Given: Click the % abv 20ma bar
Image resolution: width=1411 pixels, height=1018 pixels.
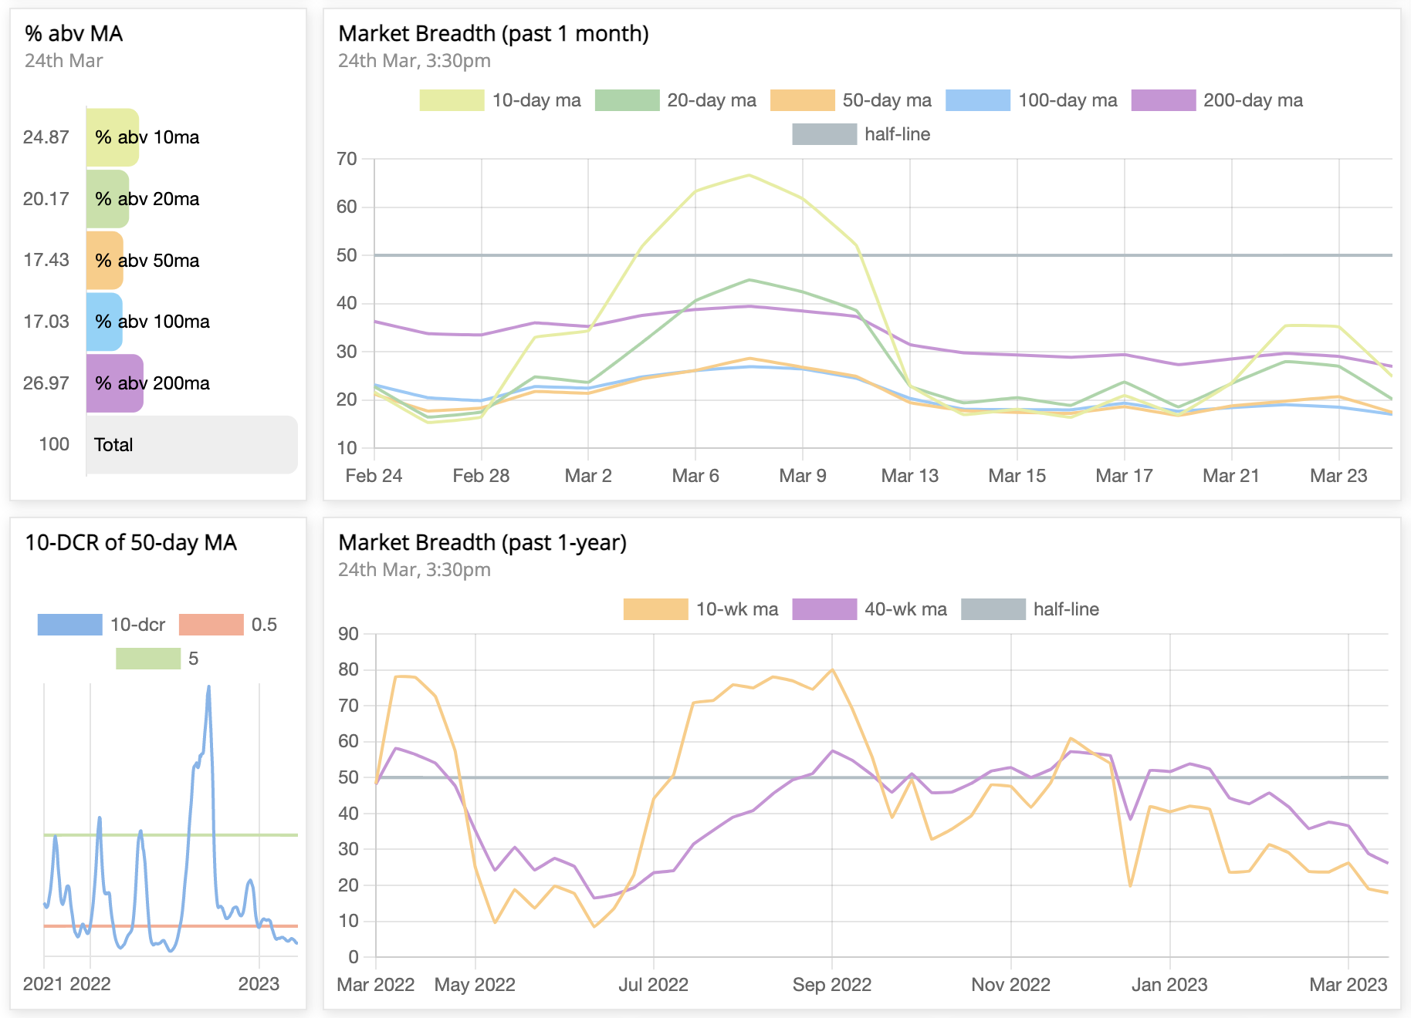Looking at the screenshot, I should click(107, 199).
